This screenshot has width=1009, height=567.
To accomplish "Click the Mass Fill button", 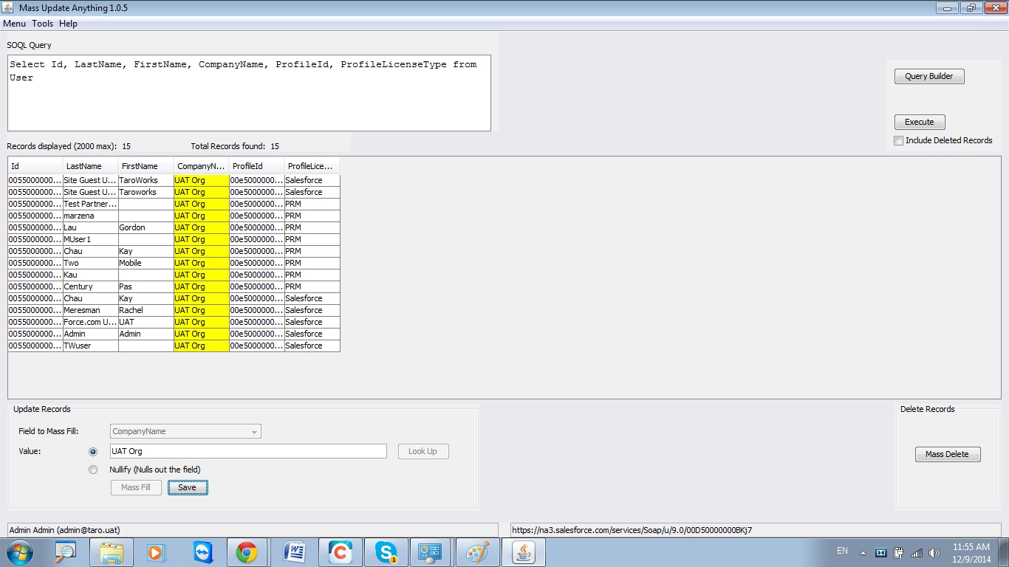I will click(136, 487).
